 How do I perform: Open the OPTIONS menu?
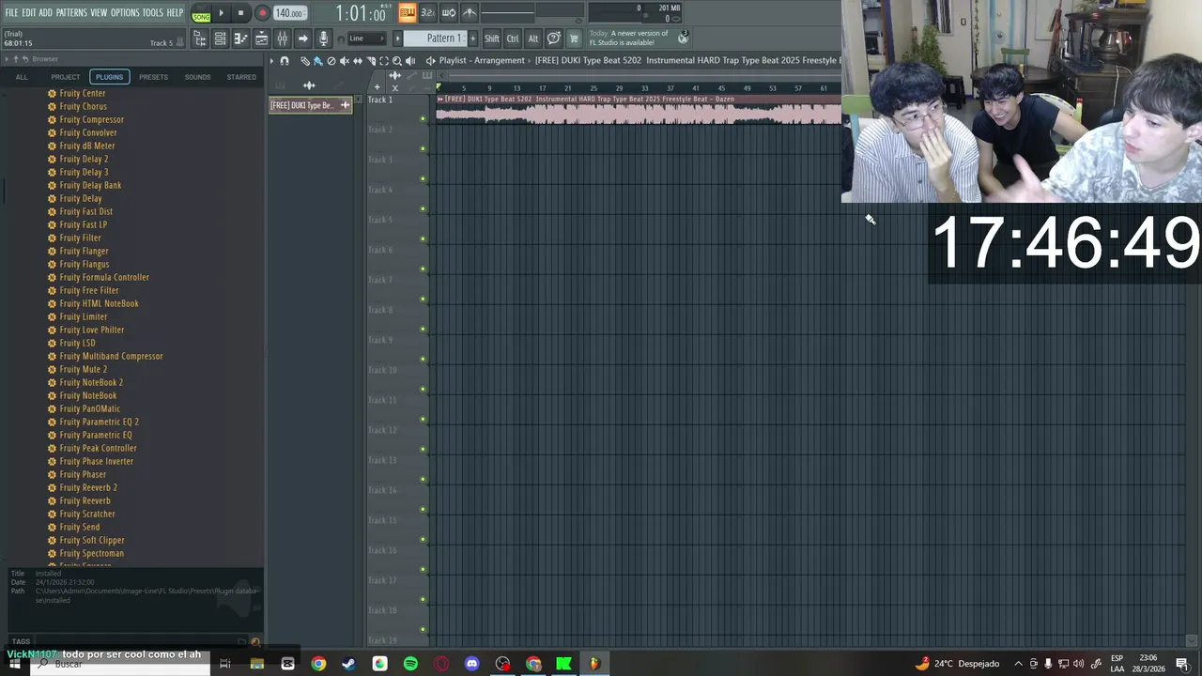[x=125, y=13]
